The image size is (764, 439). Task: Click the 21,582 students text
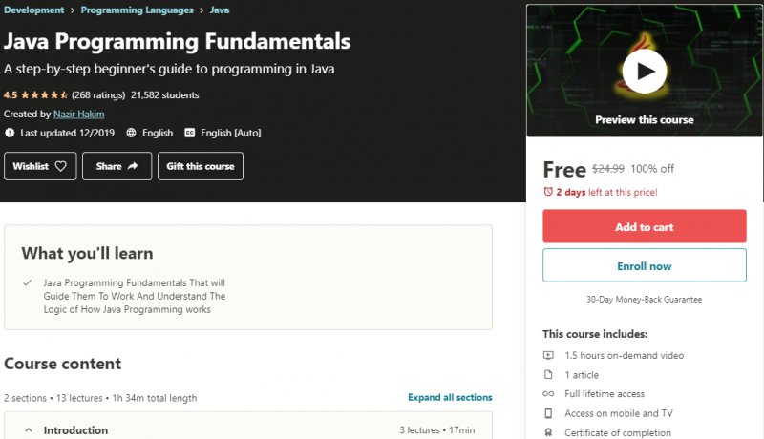164,94
